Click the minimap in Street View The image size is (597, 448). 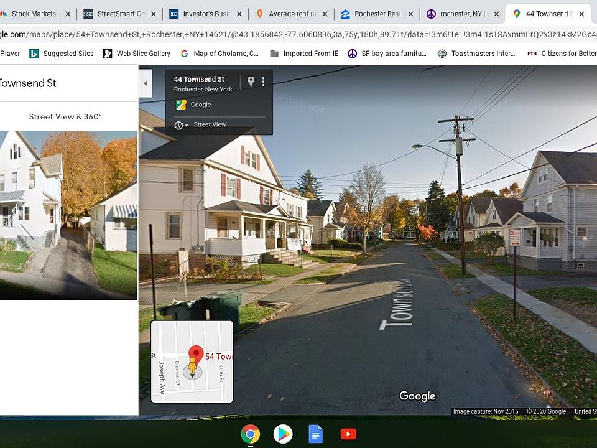coord(192,362)
